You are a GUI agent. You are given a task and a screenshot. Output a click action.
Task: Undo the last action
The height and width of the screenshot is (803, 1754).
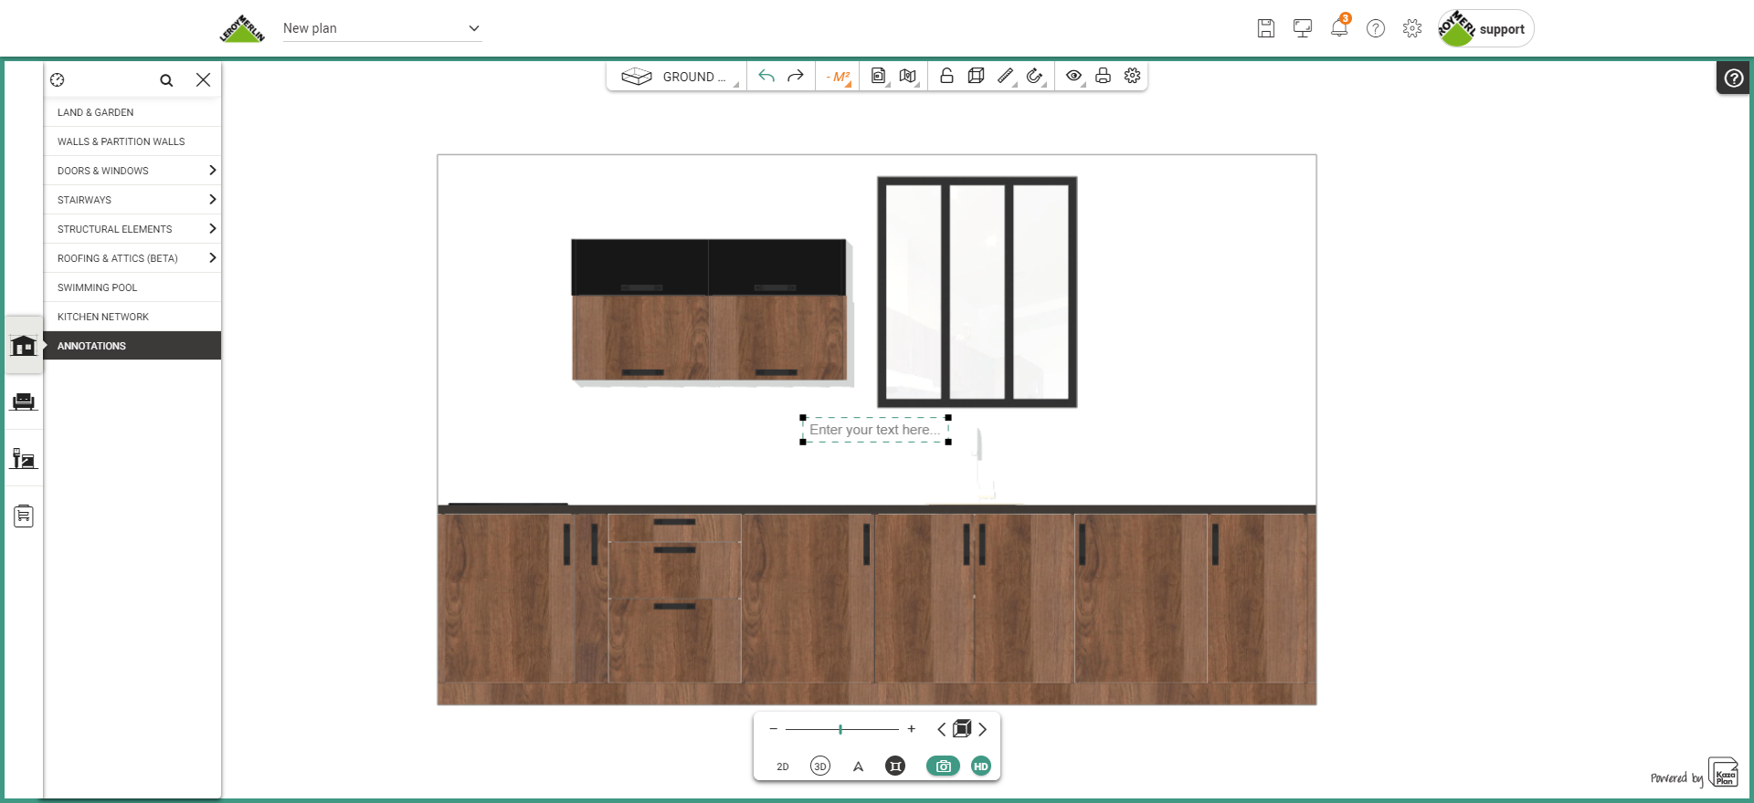pyautogui.click(x=766, y=77)
